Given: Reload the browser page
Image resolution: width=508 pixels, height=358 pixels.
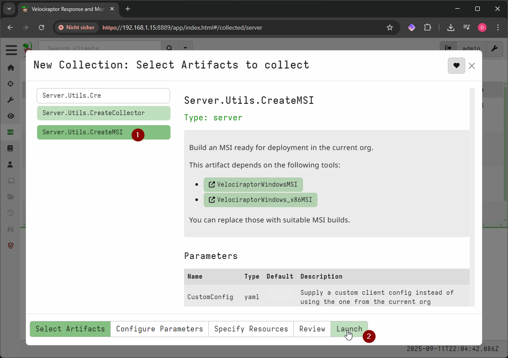Looking at the screenshot, I should click(x=41, y=27).
